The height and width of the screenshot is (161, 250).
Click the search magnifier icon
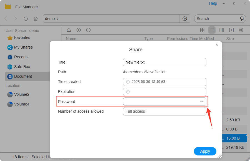point(242,19)
